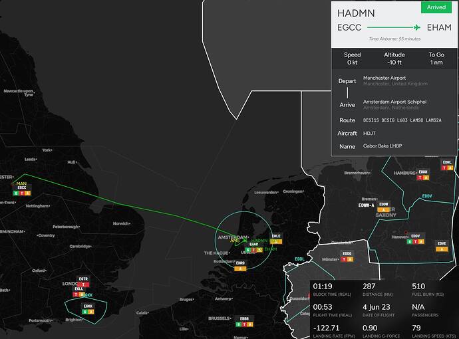Click the EGCC tower (T) badge
Viewport: 459px width, 339px height.
(x=22, y=193)
